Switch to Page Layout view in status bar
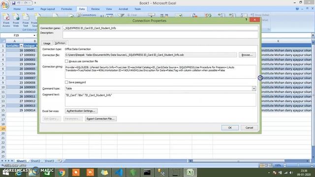 tap(266, 165)
